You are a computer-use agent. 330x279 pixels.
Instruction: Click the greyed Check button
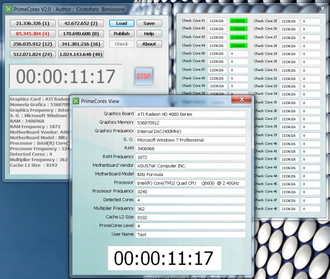[122, 44]
